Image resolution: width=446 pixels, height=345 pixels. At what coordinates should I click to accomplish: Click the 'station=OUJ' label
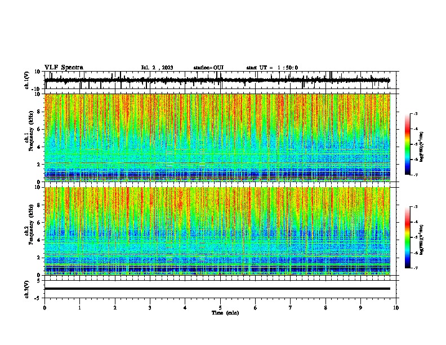pyautogui.click(x=208, y=68)
